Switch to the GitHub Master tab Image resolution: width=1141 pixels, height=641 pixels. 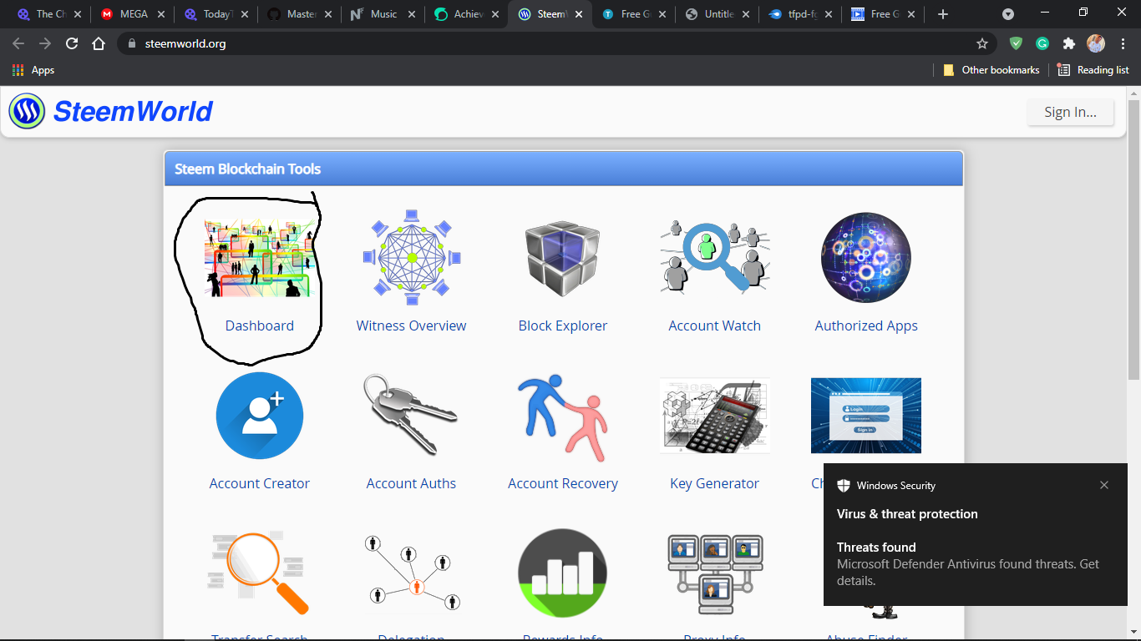299,14
